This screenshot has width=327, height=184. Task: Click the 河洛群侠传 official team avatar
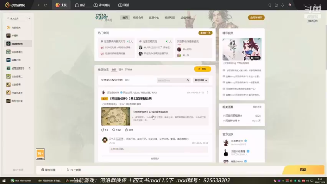(x=226, y=142)
